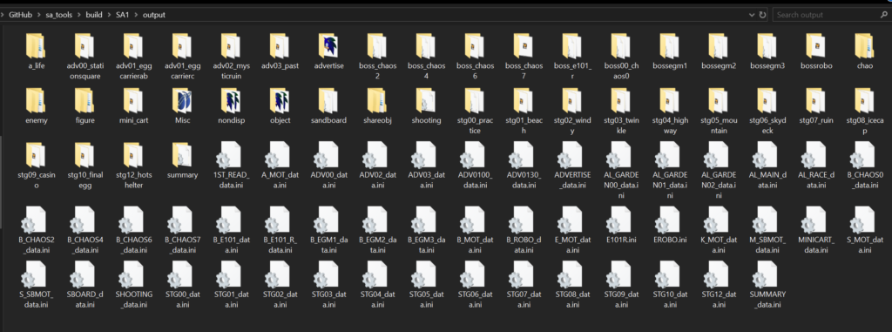Open the stg04_highway folder

pyautogui.click(x=670, y=111)
